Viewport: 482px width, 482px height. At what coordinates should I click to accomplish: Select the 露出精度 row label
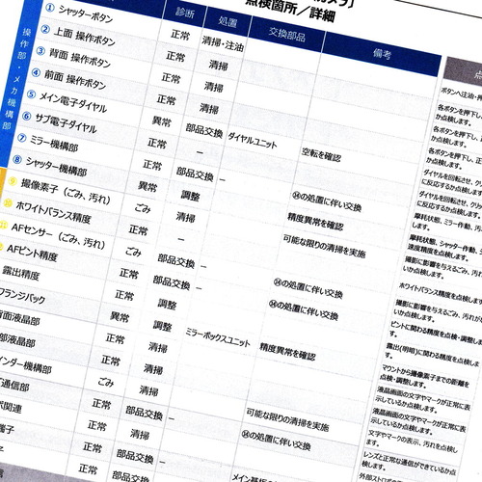point(20,273)
